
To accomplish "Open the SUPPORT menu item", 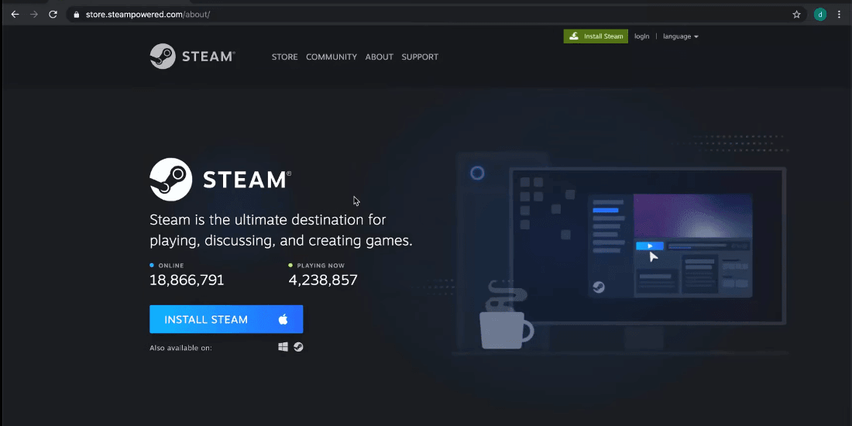I will [420, 57].
